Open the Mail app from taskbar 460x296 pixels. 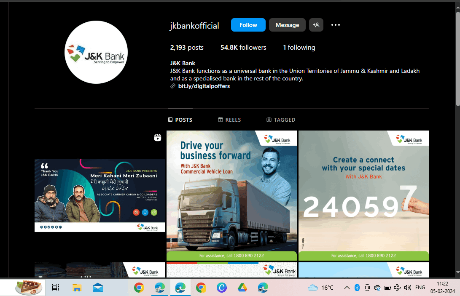98,288
